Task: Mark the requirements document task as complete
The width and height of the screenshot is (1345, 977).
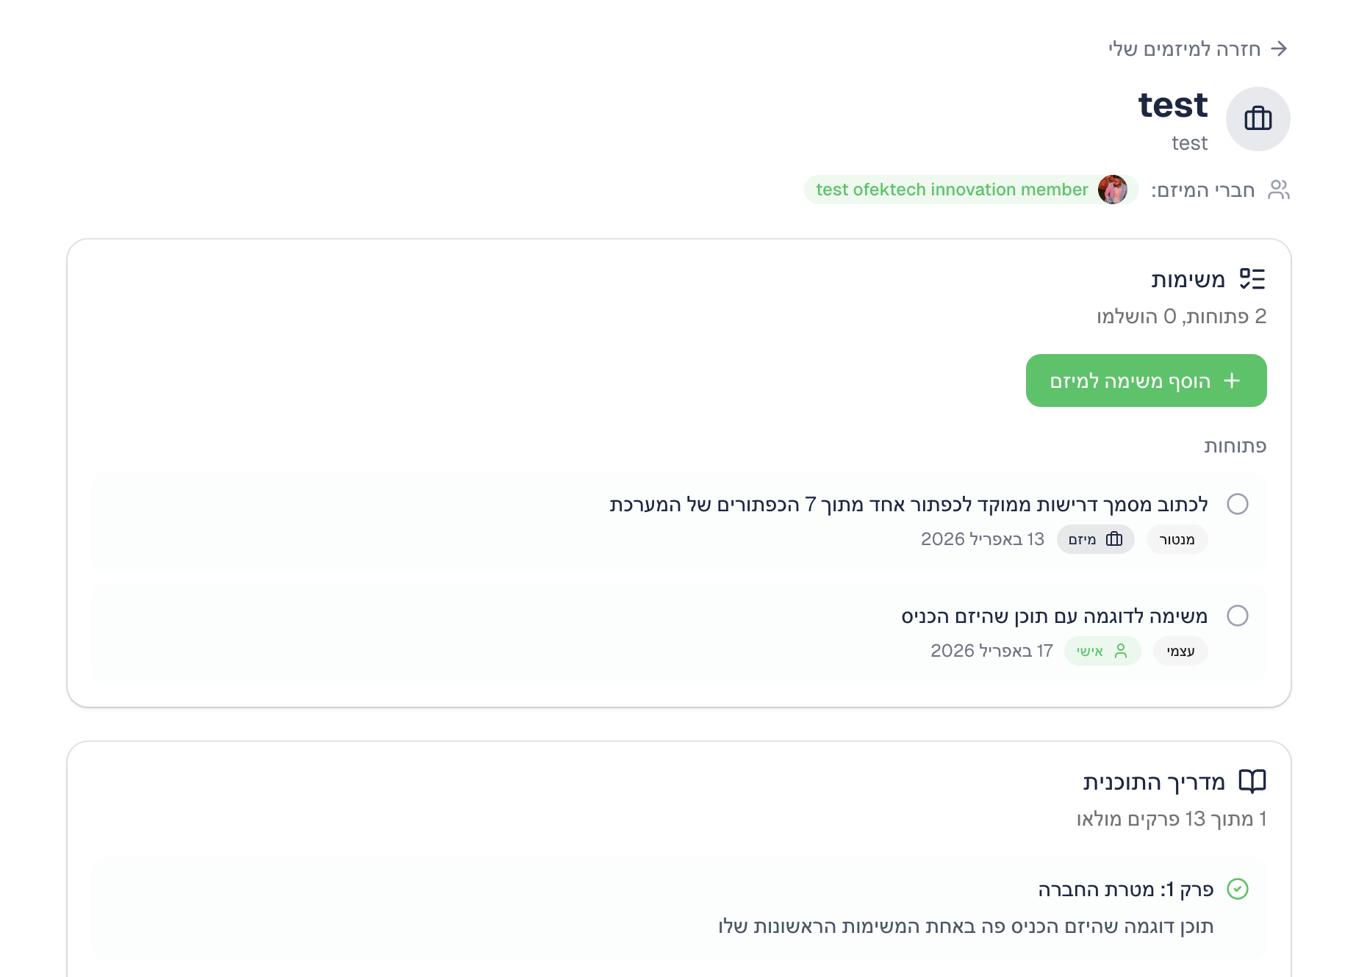Action: [1238, 504]
